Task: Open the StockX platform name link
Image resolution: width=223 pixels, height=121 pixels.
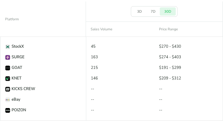Action: click(18, 47)
